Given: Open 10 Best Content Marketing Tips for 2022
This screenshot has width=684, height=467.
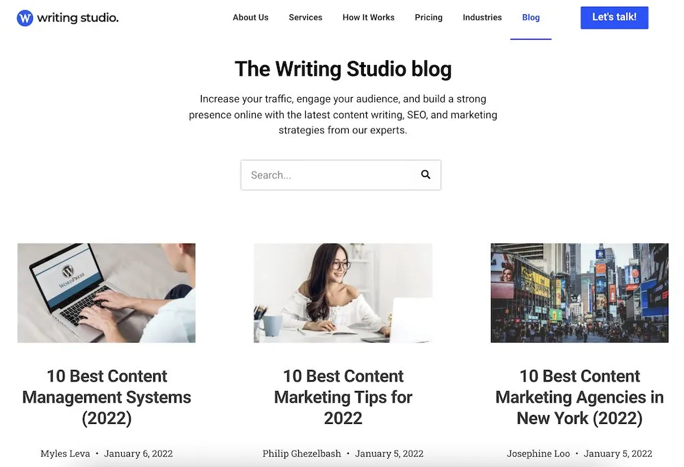Looking at the screenshot, I should pos(343,397).
